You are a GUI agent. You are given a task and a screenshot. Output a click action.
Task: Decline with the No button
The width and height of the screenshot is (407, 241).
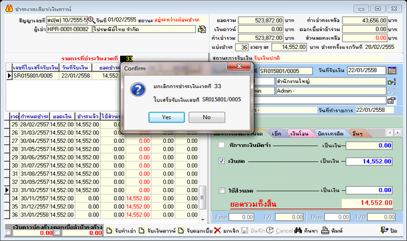pyautogui.click(x=206, y=117)
